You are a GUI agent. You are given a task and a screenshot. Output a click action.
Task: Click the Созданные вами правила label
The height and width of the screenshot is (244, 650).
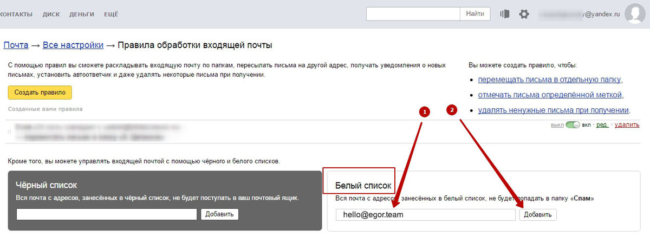(x=45, y=109)
